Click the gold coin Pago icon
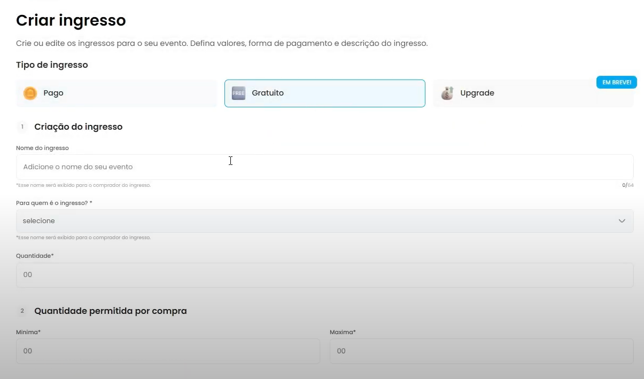Screen dimensions: 644x379 30,93
